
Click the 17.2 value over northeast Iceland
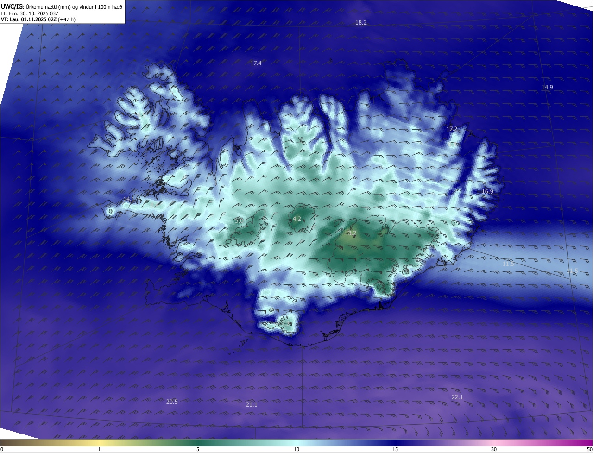point(452,129)
